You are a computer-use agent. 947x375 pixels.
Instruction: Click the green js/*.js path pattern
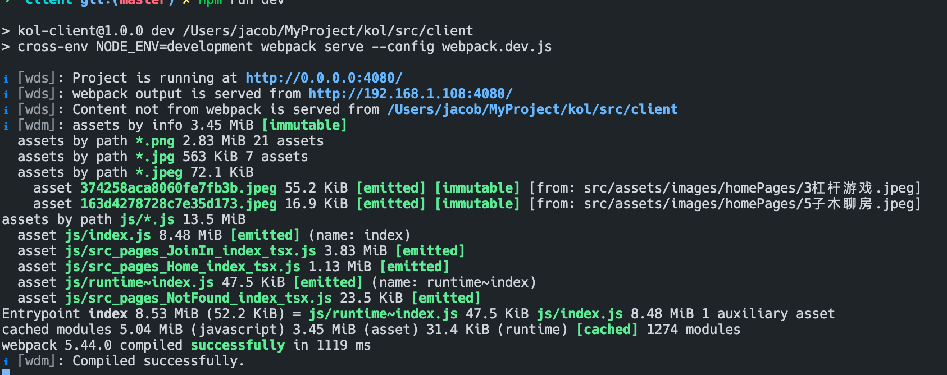(147, 219)
